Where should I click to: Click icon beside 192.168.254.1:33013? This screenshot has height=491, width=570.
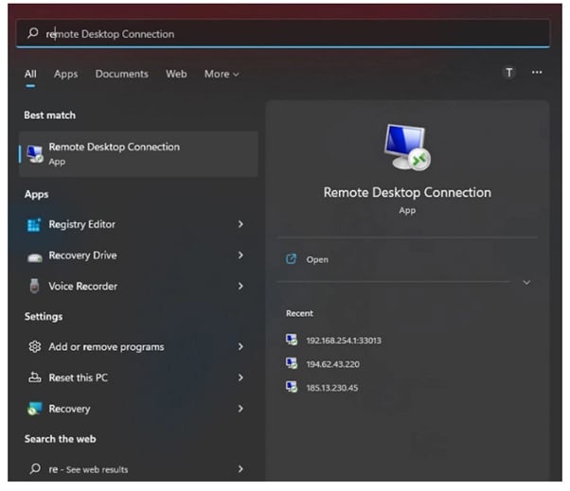tap(292, 340)
